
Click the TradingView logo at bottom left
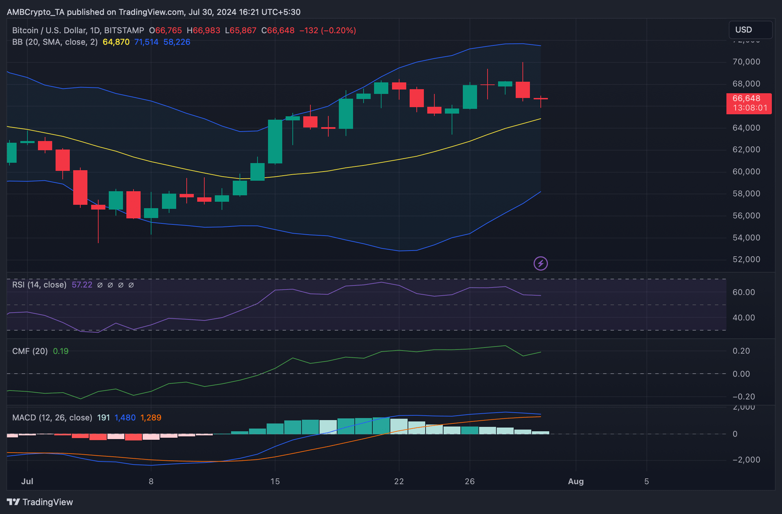click(x=40, y=502)
